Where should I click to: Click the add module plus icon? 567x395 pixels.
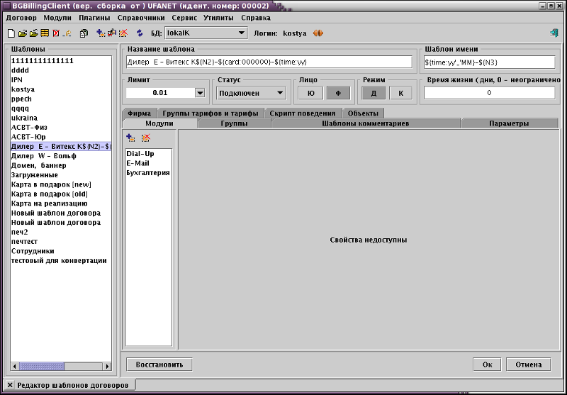tap(130, 137)
